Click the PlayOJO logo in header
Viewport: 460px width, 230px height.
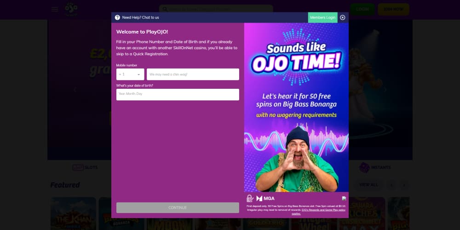70,9
